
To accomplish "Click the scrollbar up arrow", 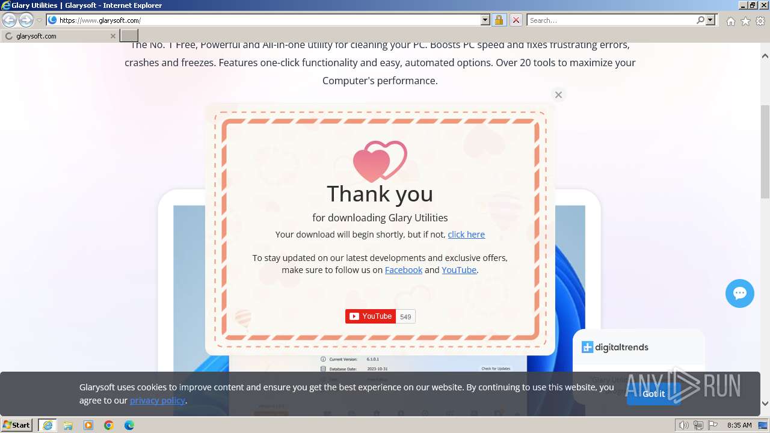I will 765,55.
